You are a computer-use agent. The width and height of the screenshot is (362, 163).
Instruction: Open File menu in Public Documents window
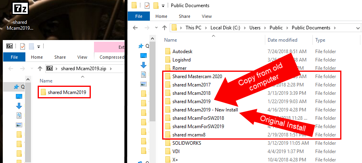click(139, 16)
